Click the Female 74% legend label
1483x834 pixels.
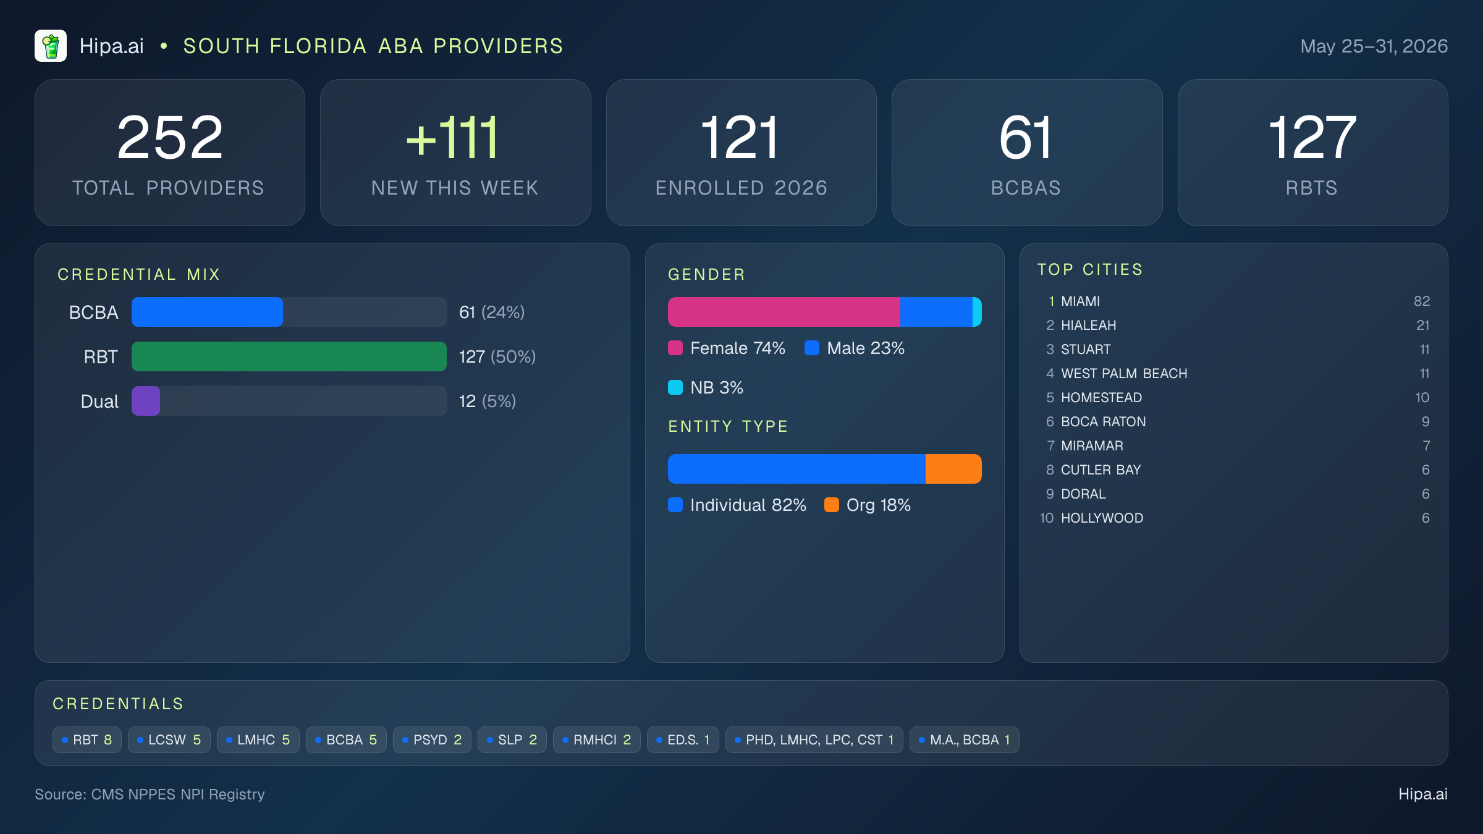(738, 348)
